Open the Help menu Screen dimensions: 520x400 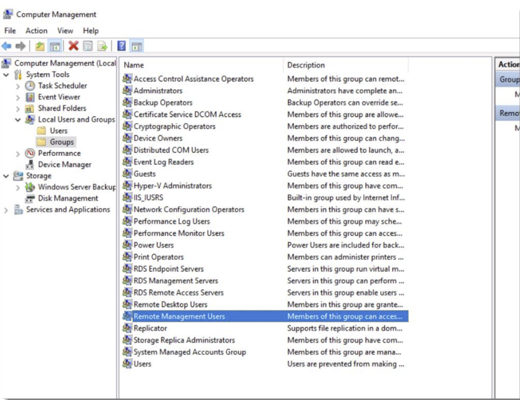(91, 31)
